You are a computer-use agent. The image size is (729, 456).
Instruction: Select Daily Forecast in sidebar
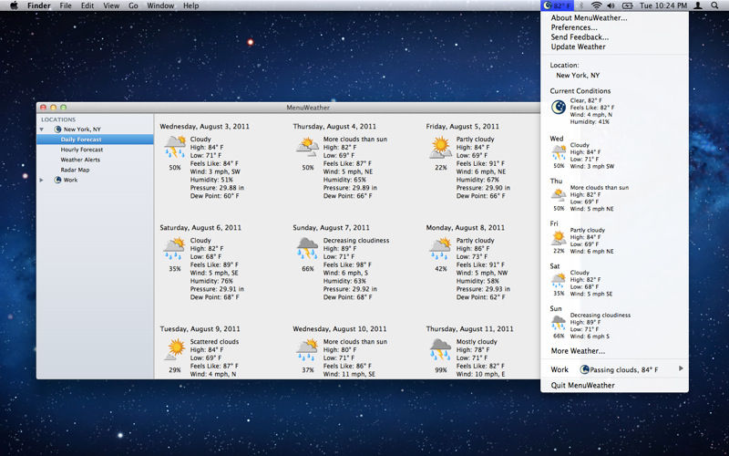[x=95, y=140]
